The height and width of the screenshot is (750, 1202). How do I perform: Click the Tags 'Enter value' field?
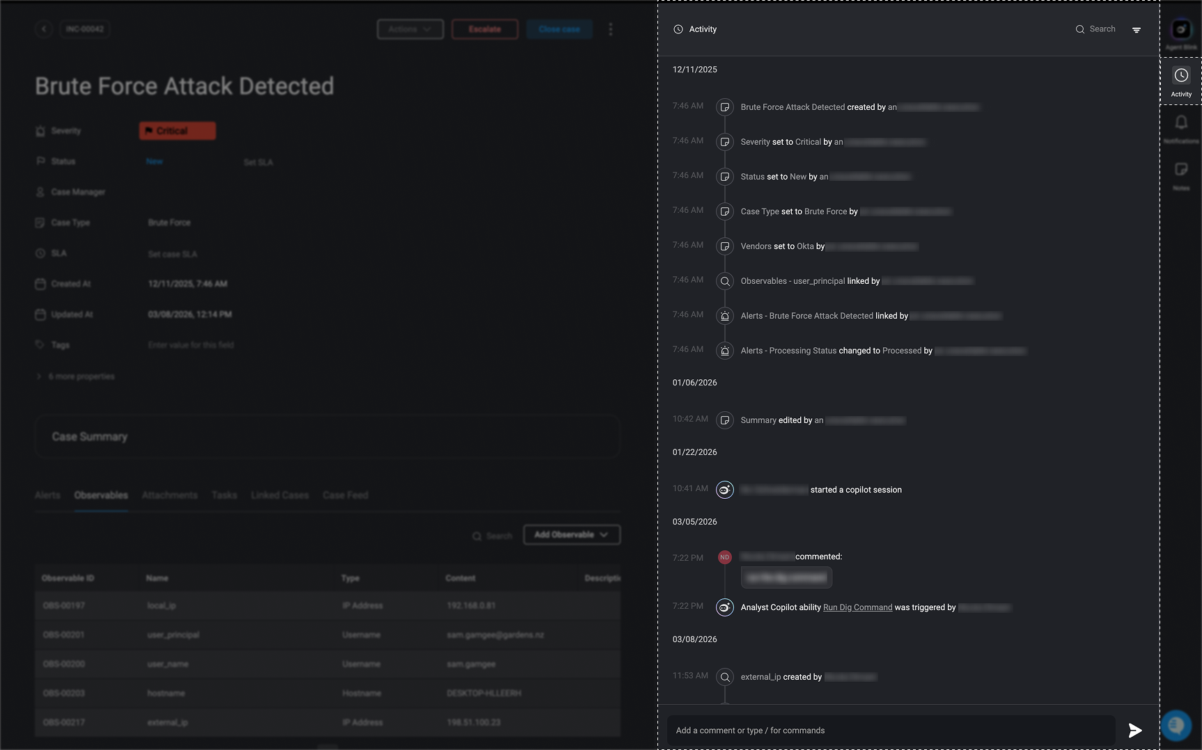191,345
